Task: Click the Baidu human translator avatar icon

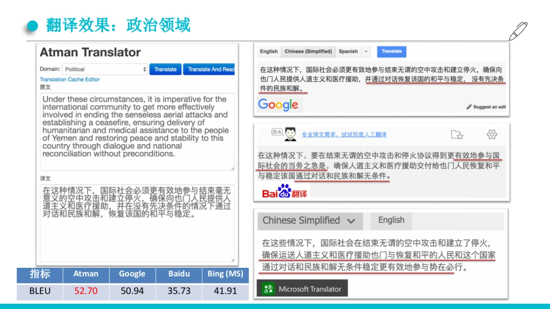Action: [289, 134]
